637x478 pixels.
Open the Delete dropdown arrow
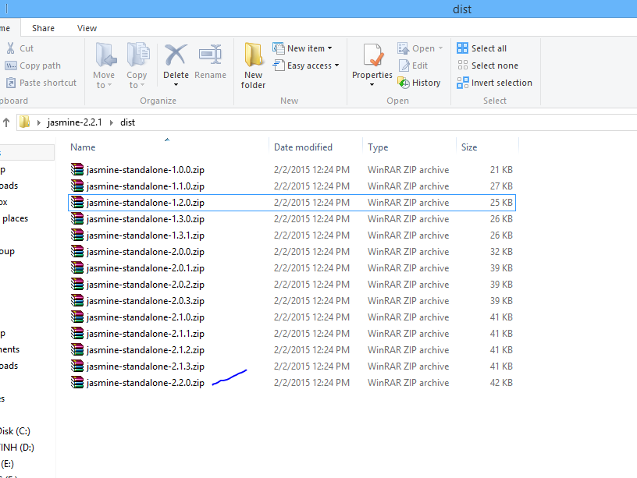point(176,85)
